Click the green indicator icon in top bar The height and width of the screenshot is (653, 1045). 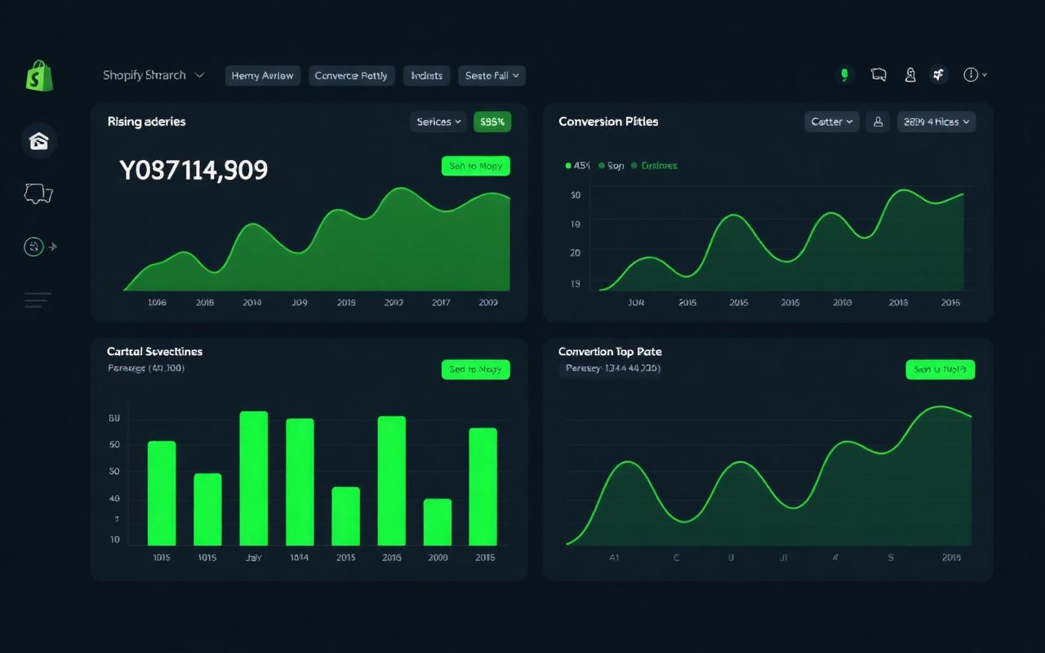[x=845, y=75]
